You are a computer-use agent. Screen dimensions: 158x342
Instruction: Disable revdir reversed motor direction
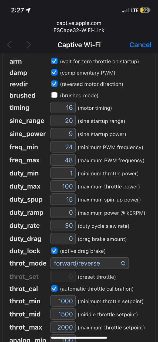pos(54,84)
